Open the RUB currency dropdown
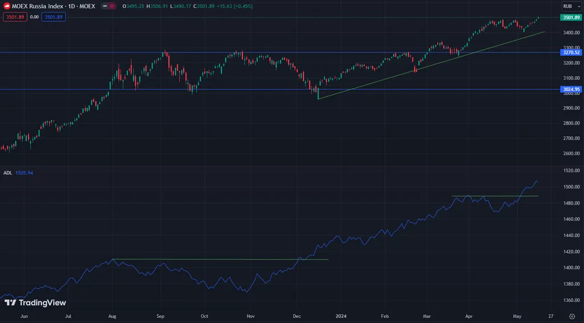This screenshot has height=323, width=584. tap(571, 6)
